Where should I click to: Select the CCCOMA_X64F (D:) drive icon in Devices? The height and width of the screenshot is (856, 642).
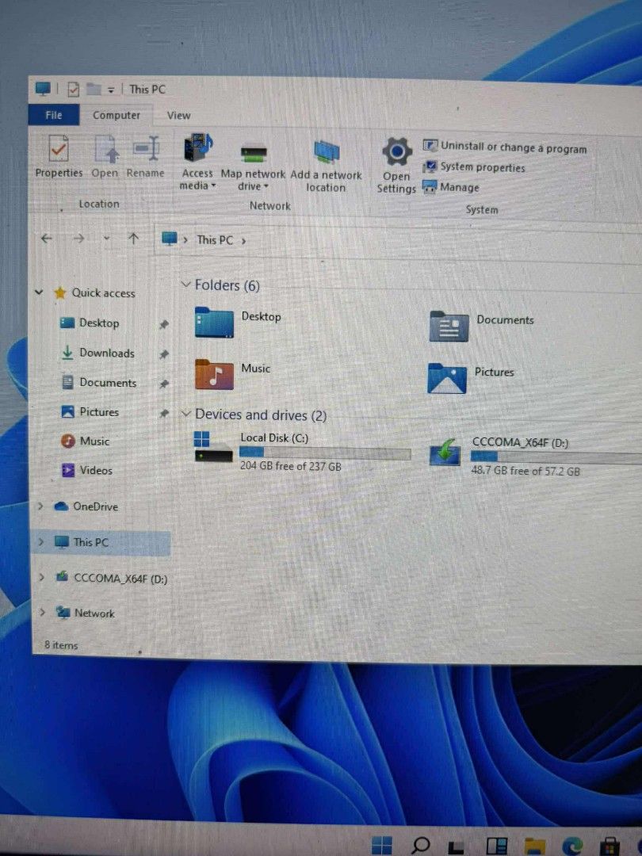tap(445, 452)
